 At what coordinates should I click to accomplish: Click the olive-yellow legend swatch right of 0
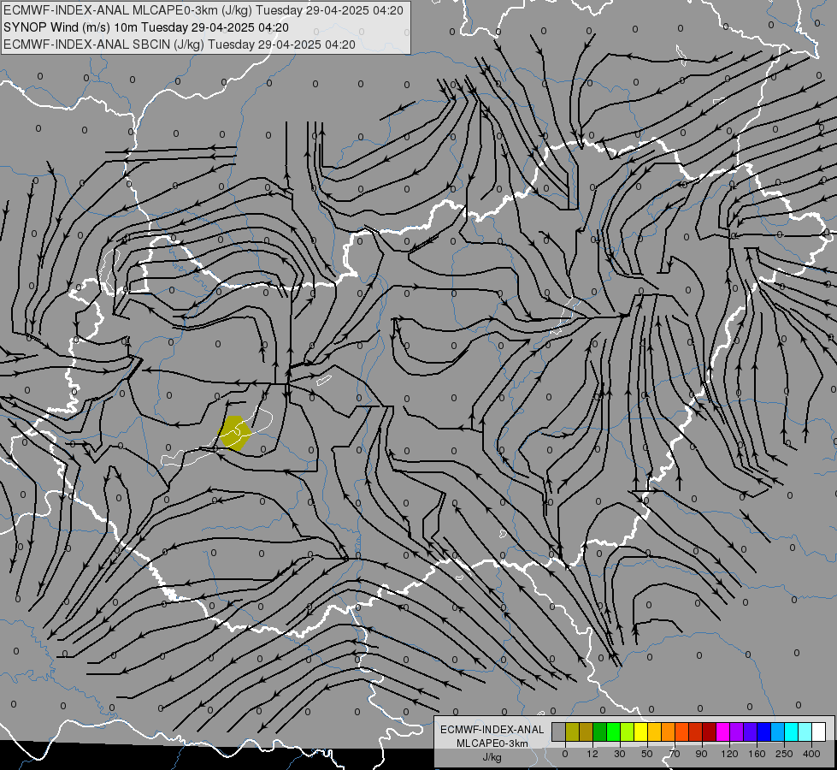click(x=572, y=731)
